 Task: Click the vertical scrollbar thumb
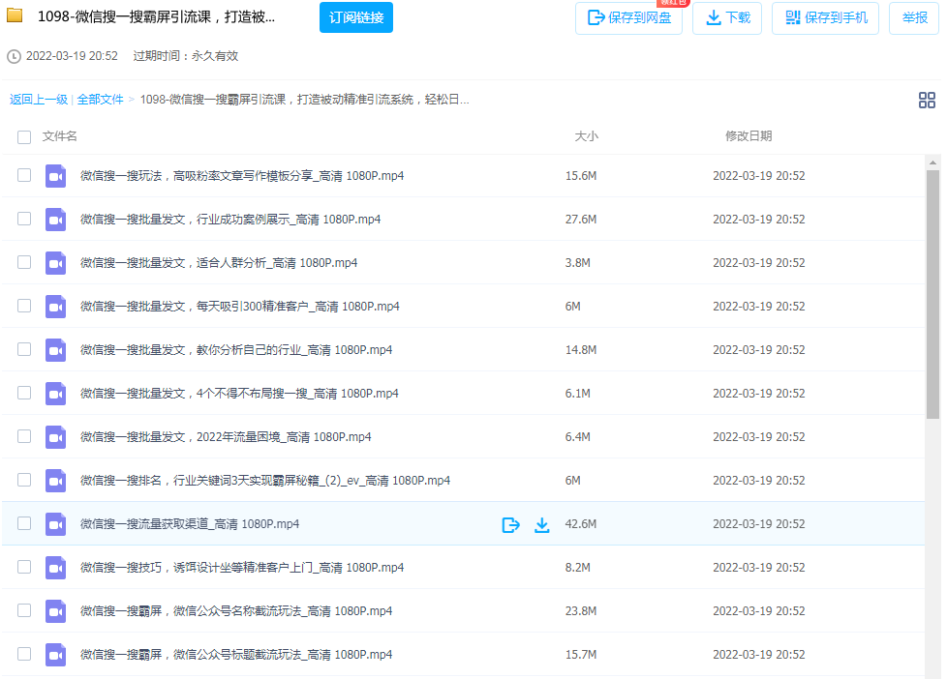point(932,294)
